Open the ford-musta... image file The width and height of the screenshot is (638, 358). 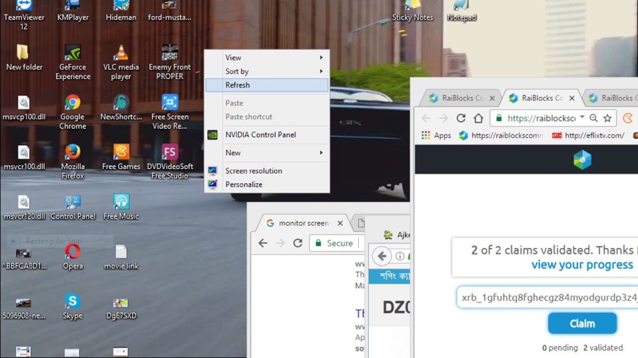pyautogui.click(x=169, y=11)
